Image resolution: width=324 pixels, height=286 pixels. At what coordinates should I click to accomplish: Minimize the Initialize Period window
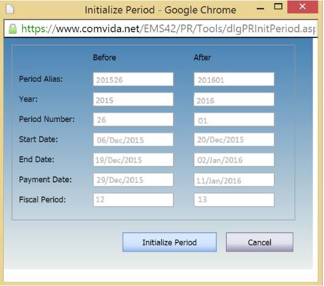(x=260, y=9)
